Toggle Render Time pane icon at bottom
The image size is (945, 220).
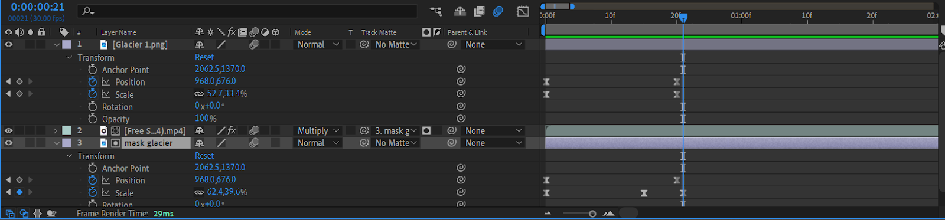[51, 214]
